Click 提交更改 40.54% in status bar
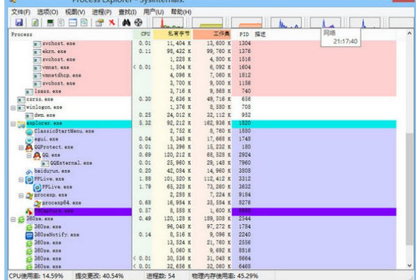416x280 pixels. [x=99, y=276]
